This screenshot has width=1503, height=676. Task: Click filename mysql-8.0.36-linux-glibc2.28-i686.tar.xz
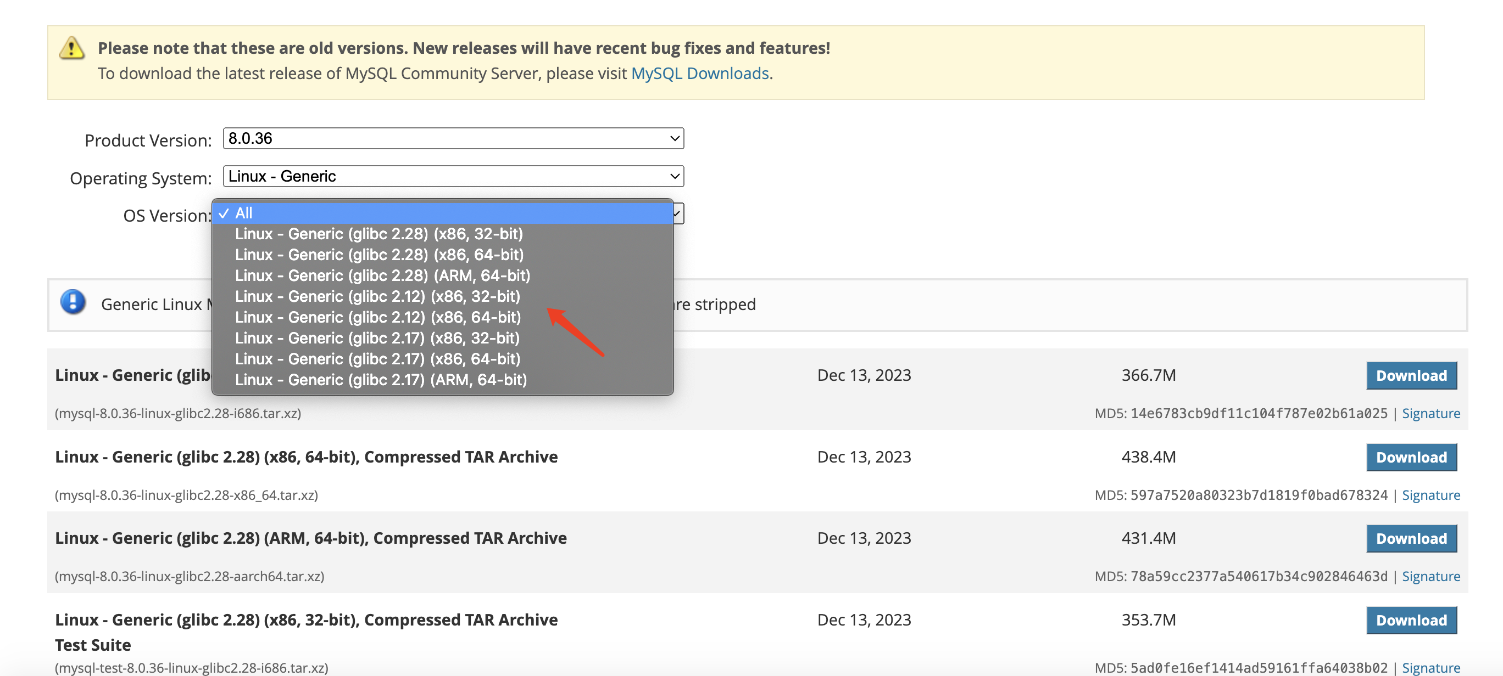tap(178, 413)
